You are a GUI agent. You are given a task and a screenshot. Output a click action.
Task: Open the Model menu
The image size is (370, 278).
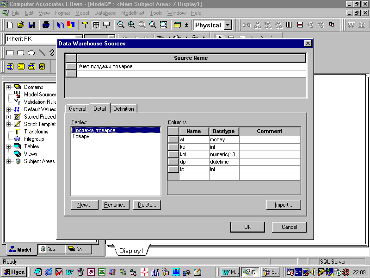(x=82, y=13)
